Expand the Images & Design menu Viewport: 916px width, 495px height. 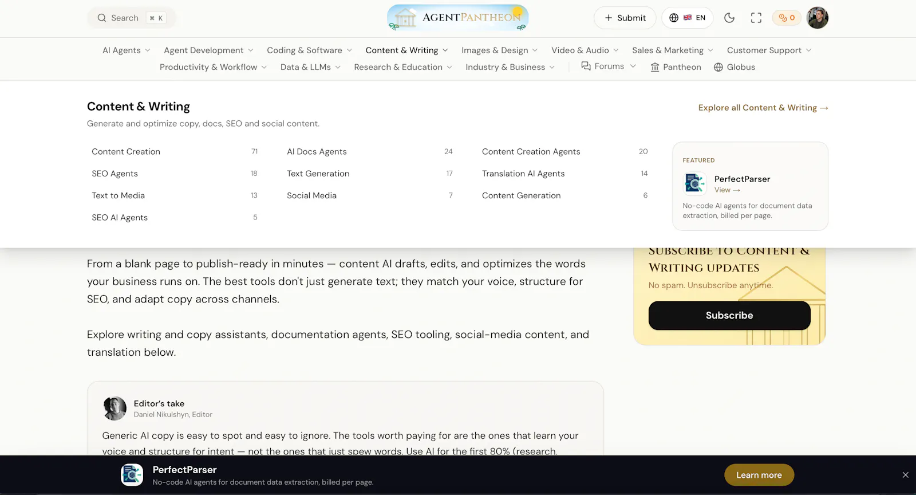point(499,50)
